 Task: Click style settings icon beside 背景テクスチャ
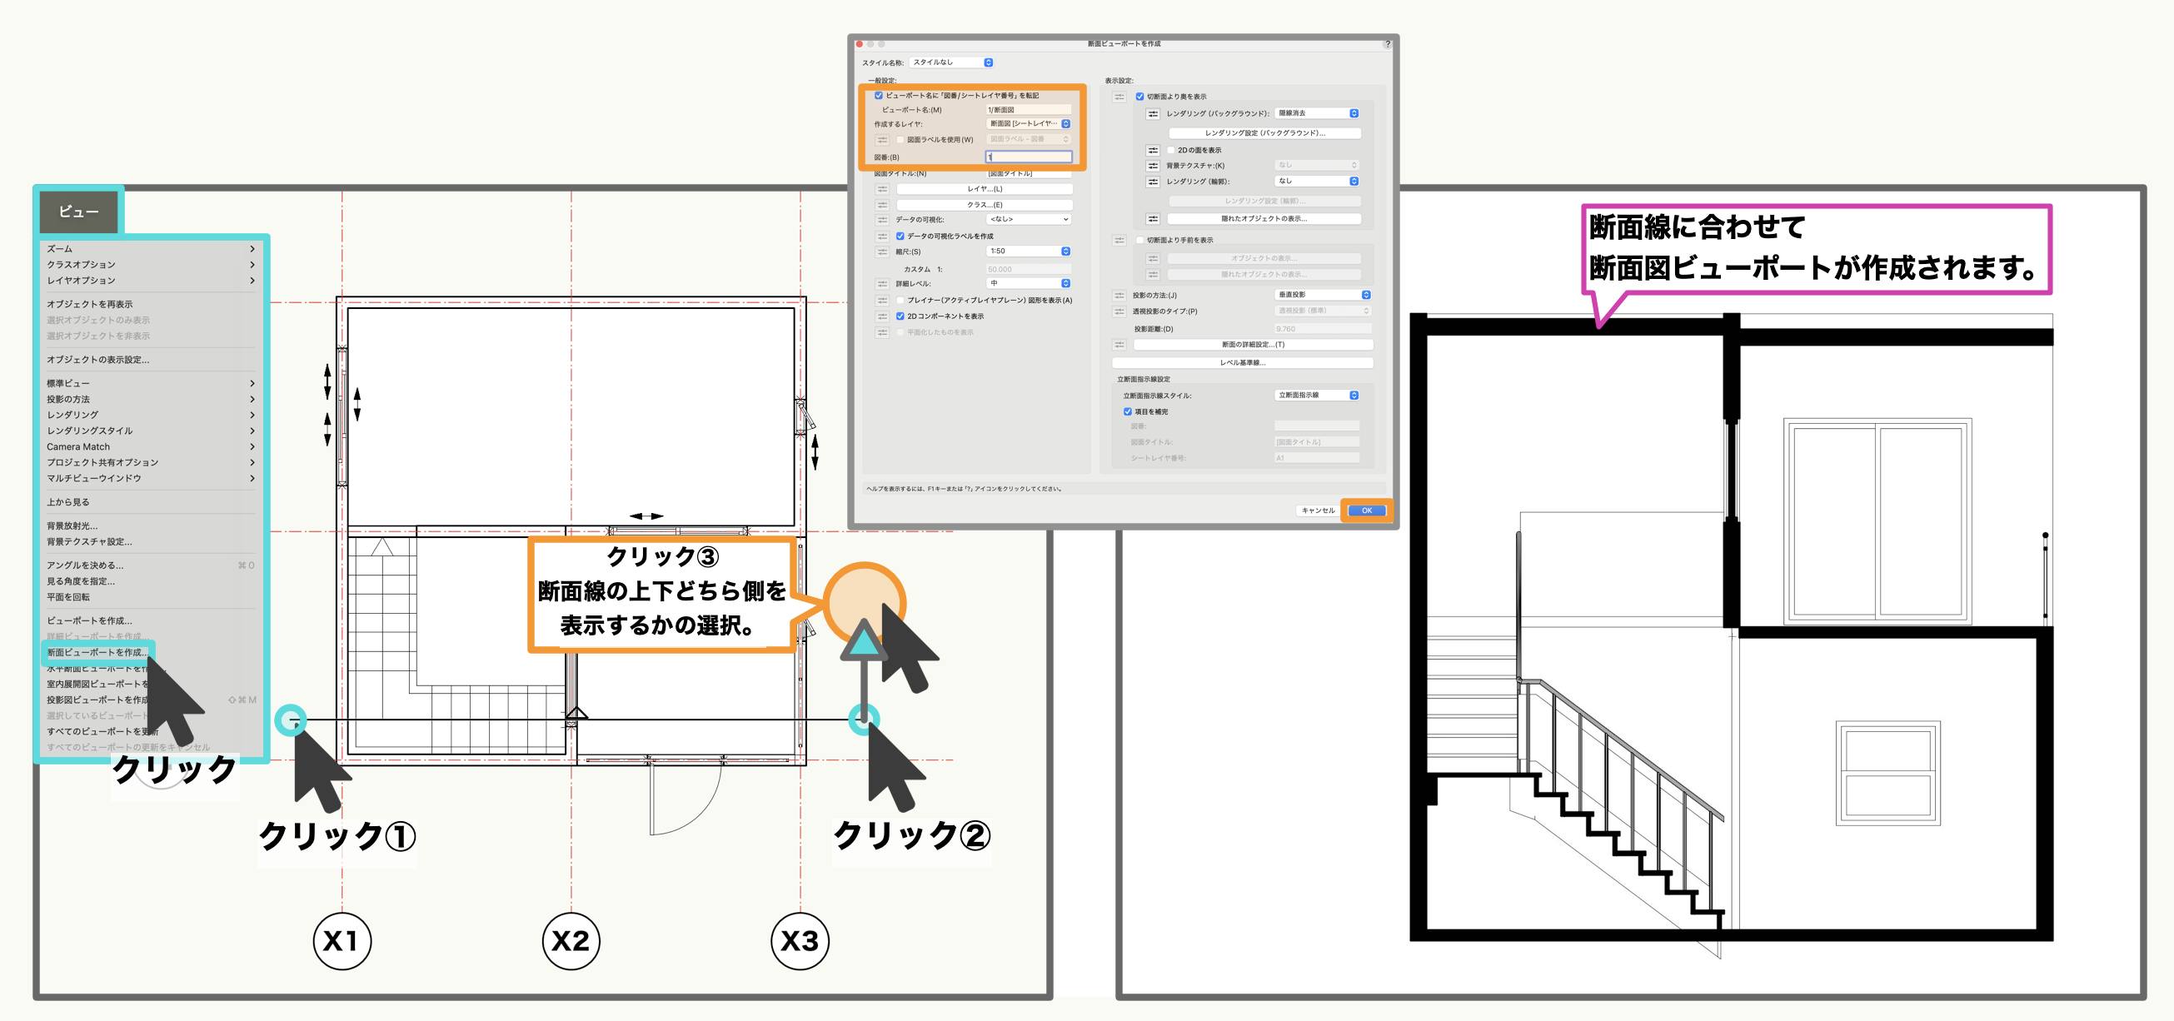pos(1153,166)
